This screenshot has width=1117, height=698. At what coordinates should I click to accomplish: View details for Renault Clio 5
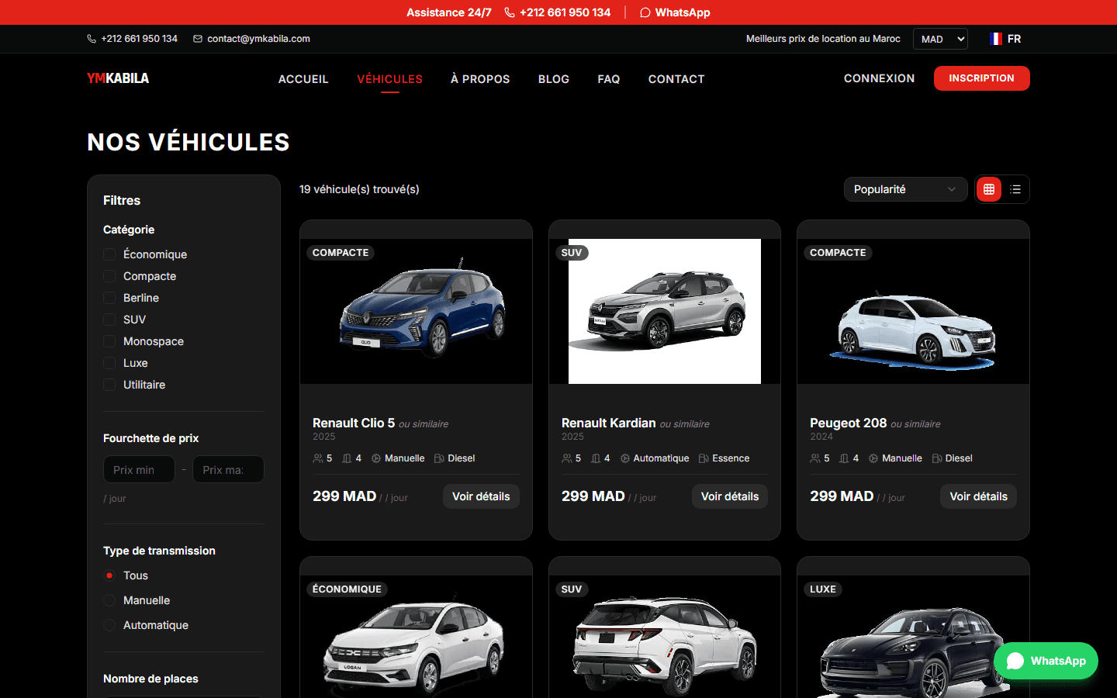click(x=481, y=496)
